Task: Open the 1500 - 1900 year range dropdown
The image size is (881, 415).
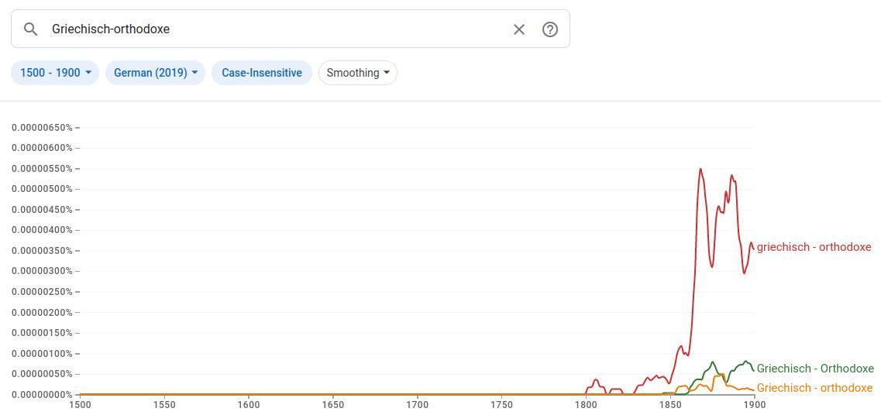Action: (55, 73)
